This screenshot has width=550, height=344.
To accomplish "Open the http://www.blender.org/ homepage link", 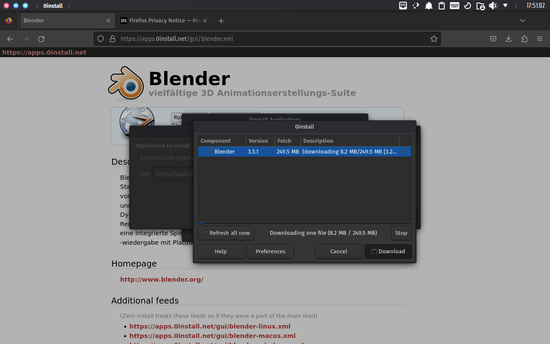I will click(162, 279).
